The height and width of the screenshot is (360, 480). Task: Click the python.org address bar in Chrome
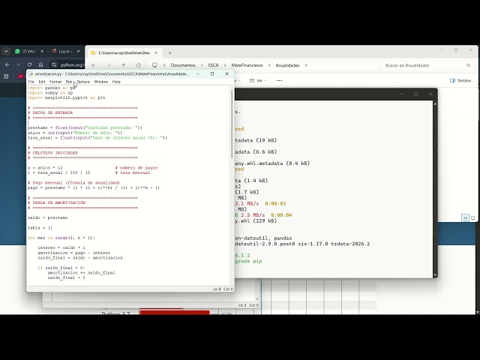tap(71, 65)
